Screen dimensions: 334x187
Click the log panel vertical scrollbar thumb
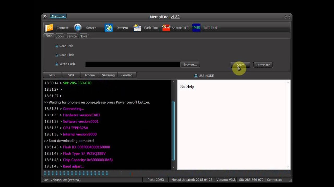173,131
